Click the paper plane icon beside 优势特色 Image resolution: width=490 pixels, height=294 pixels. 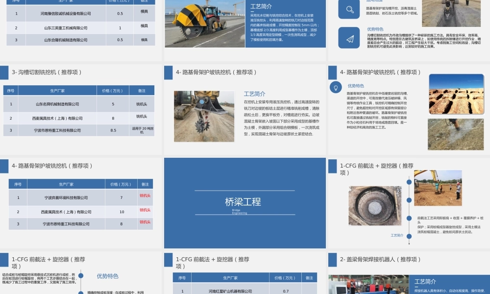tap(349, 38)
